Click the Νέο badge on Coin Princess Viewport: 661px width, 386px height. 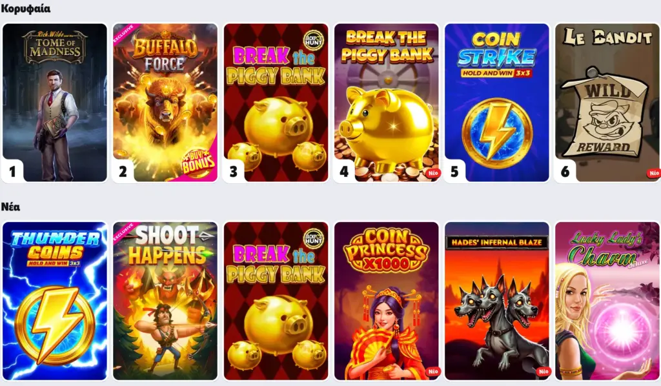(432, 371)
